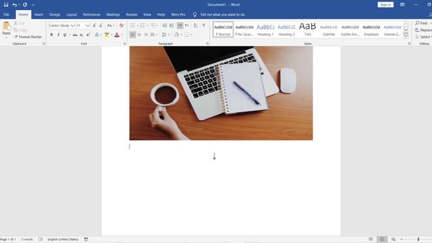Image resolution: width=432 pixels, height=243 pixels.
Task: Open Change Case dropdown
Action: (111, 26)
